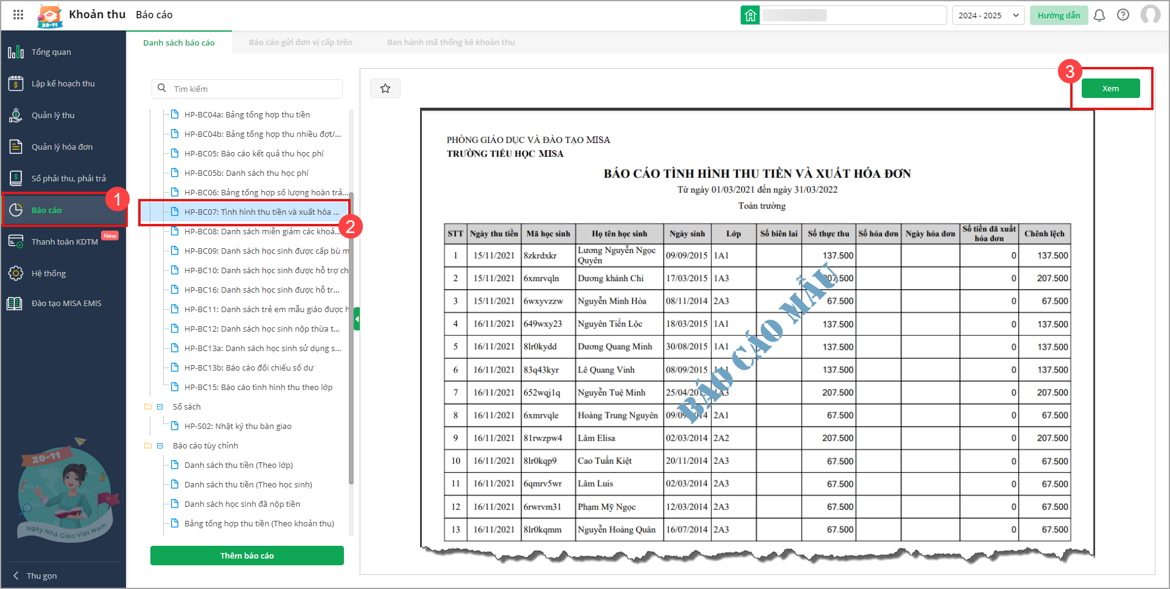1170x589 pixels.
Task: Click the report list vertical scrollbar
Action: click(x=351, y=338)
